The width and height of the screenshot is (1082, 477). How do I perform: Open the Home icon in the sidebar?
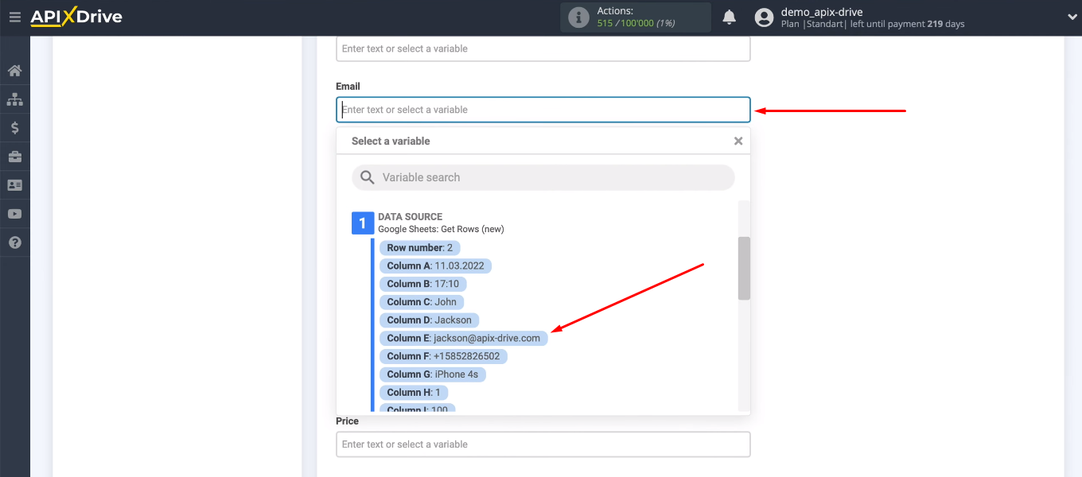14,70
